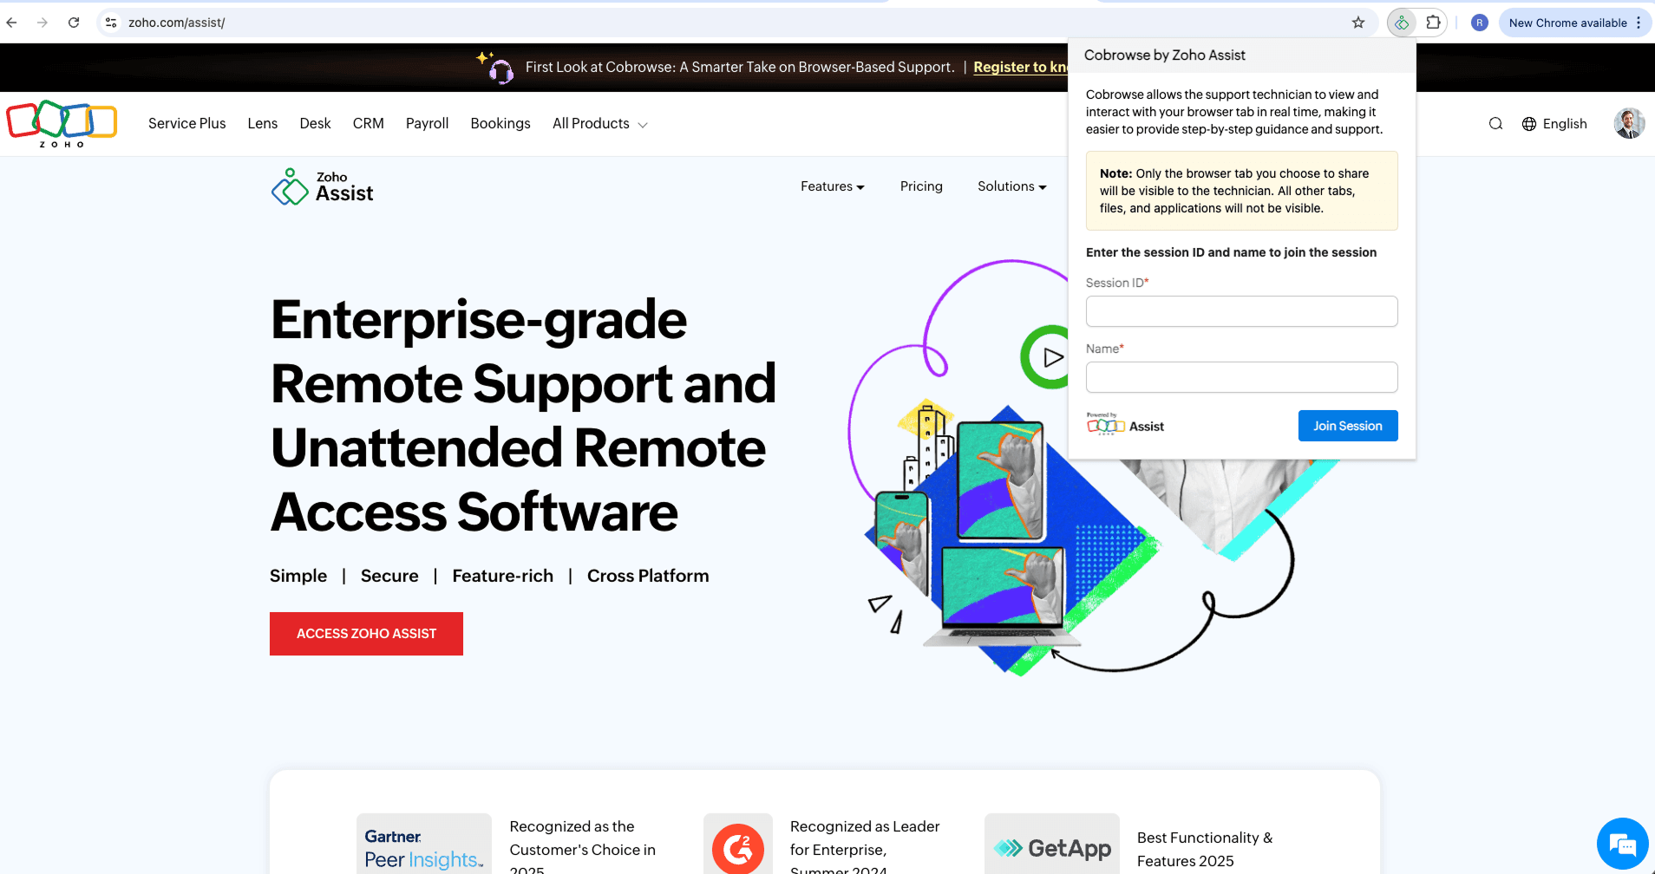This screenshot has width=1655, height=874.
Task: Go to the Pricing page
Action: pyautogui.click(x=921, y=186)
